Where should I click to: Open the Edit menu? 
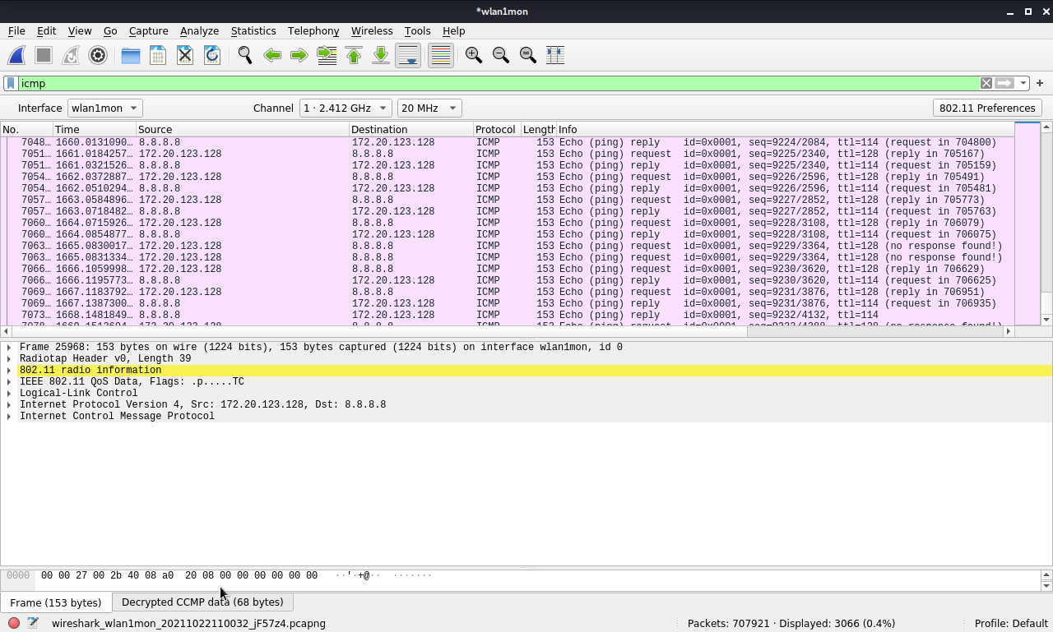(x=46, y=30)
